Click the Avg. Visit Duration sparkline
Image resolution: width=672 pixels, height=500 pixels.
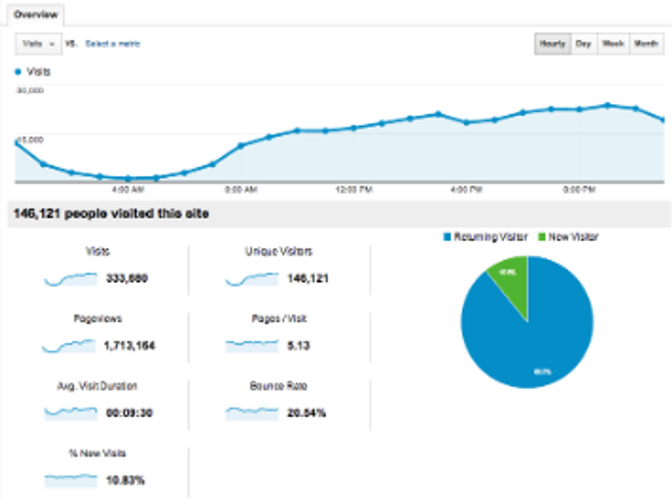coord(71,413)
